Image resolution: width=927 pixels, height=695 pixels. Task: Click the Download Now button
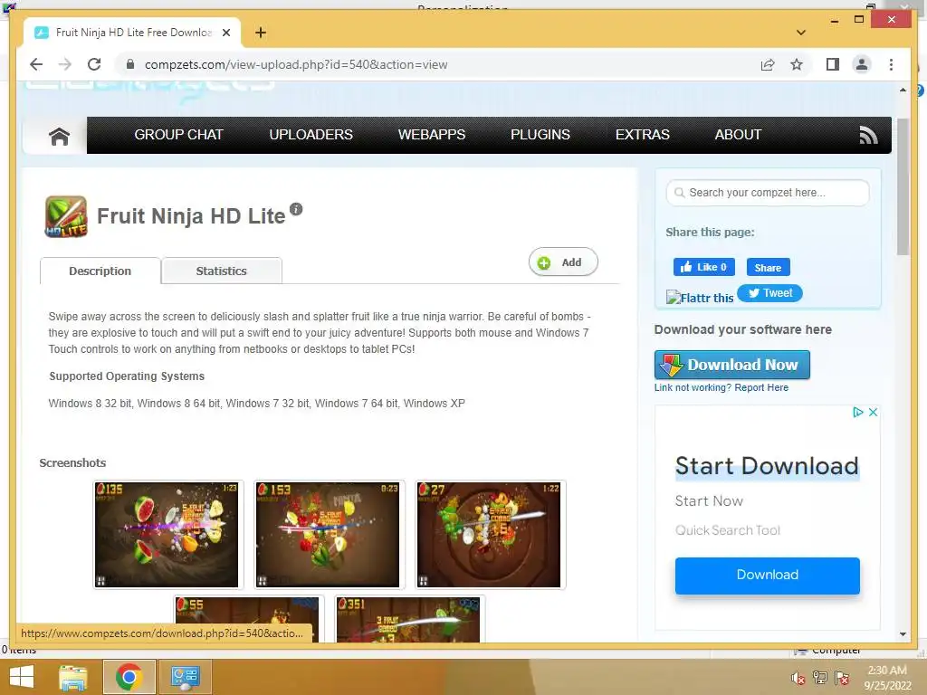click(x=731, y=365)
